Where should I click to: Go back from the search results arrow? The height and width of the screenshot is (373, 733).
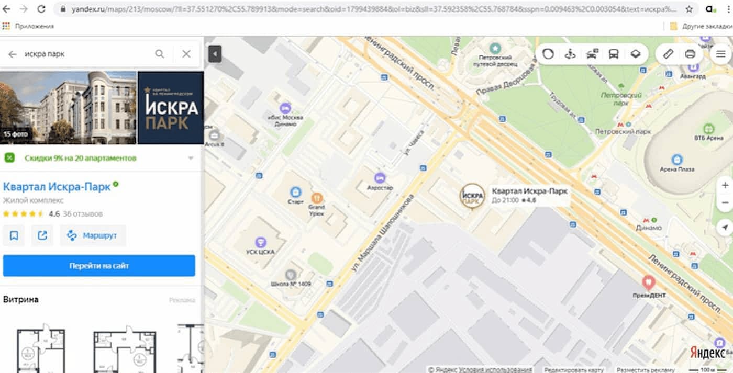point(13,54)
